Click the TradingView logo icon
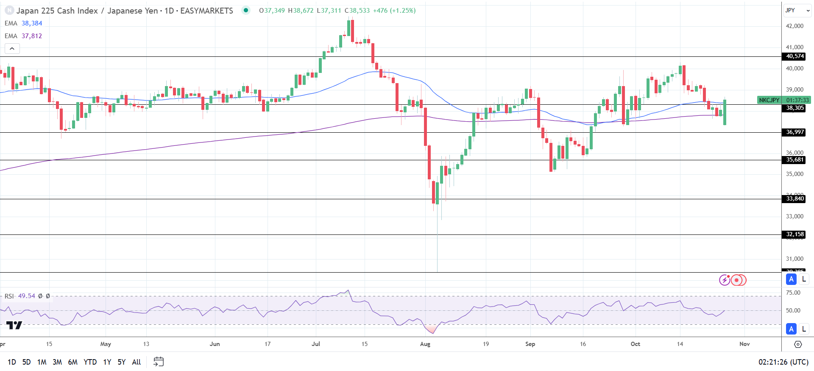Viewport: 814px width, 371px height. pos(14,325)
